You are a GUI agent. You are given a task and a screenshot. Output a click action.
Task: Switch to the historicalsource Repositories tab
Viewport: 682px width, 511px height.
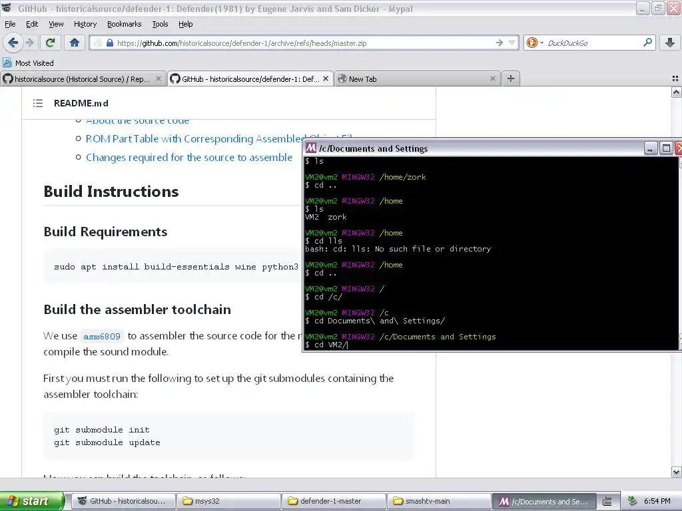[83, 79]
